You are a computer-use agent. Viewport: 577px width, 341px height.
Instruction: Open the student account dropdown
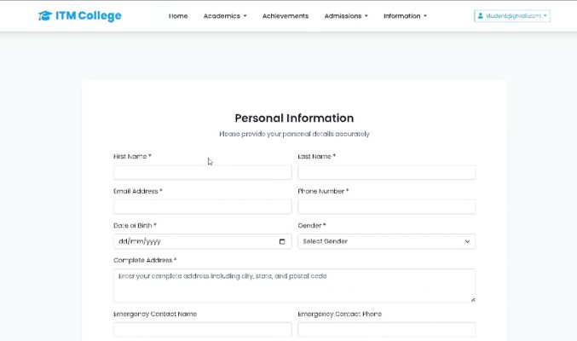pyautogui.click(x=512, y=16)
